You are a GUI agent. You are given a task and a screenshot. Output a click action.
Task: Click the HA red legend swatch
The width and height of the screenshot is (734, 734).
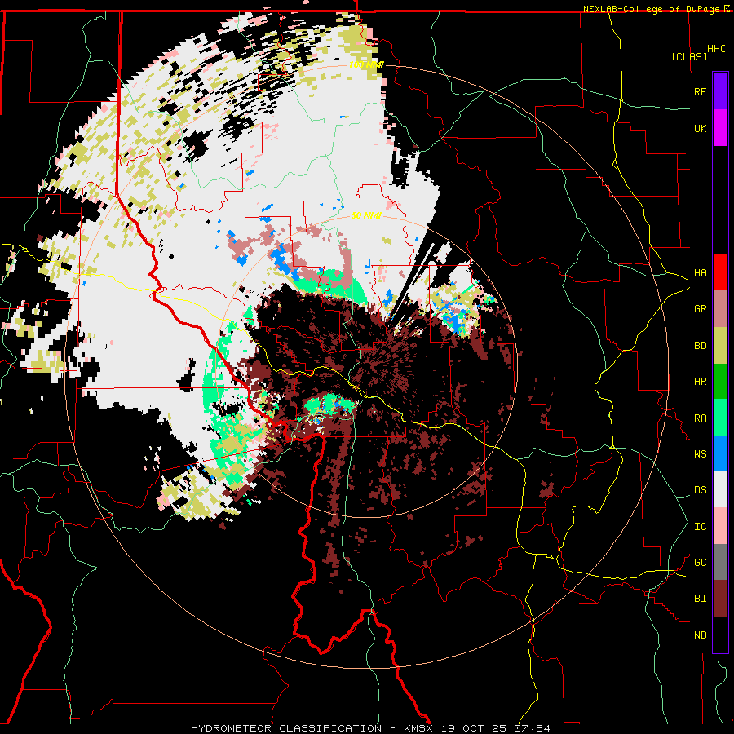[x=720, y=272]
